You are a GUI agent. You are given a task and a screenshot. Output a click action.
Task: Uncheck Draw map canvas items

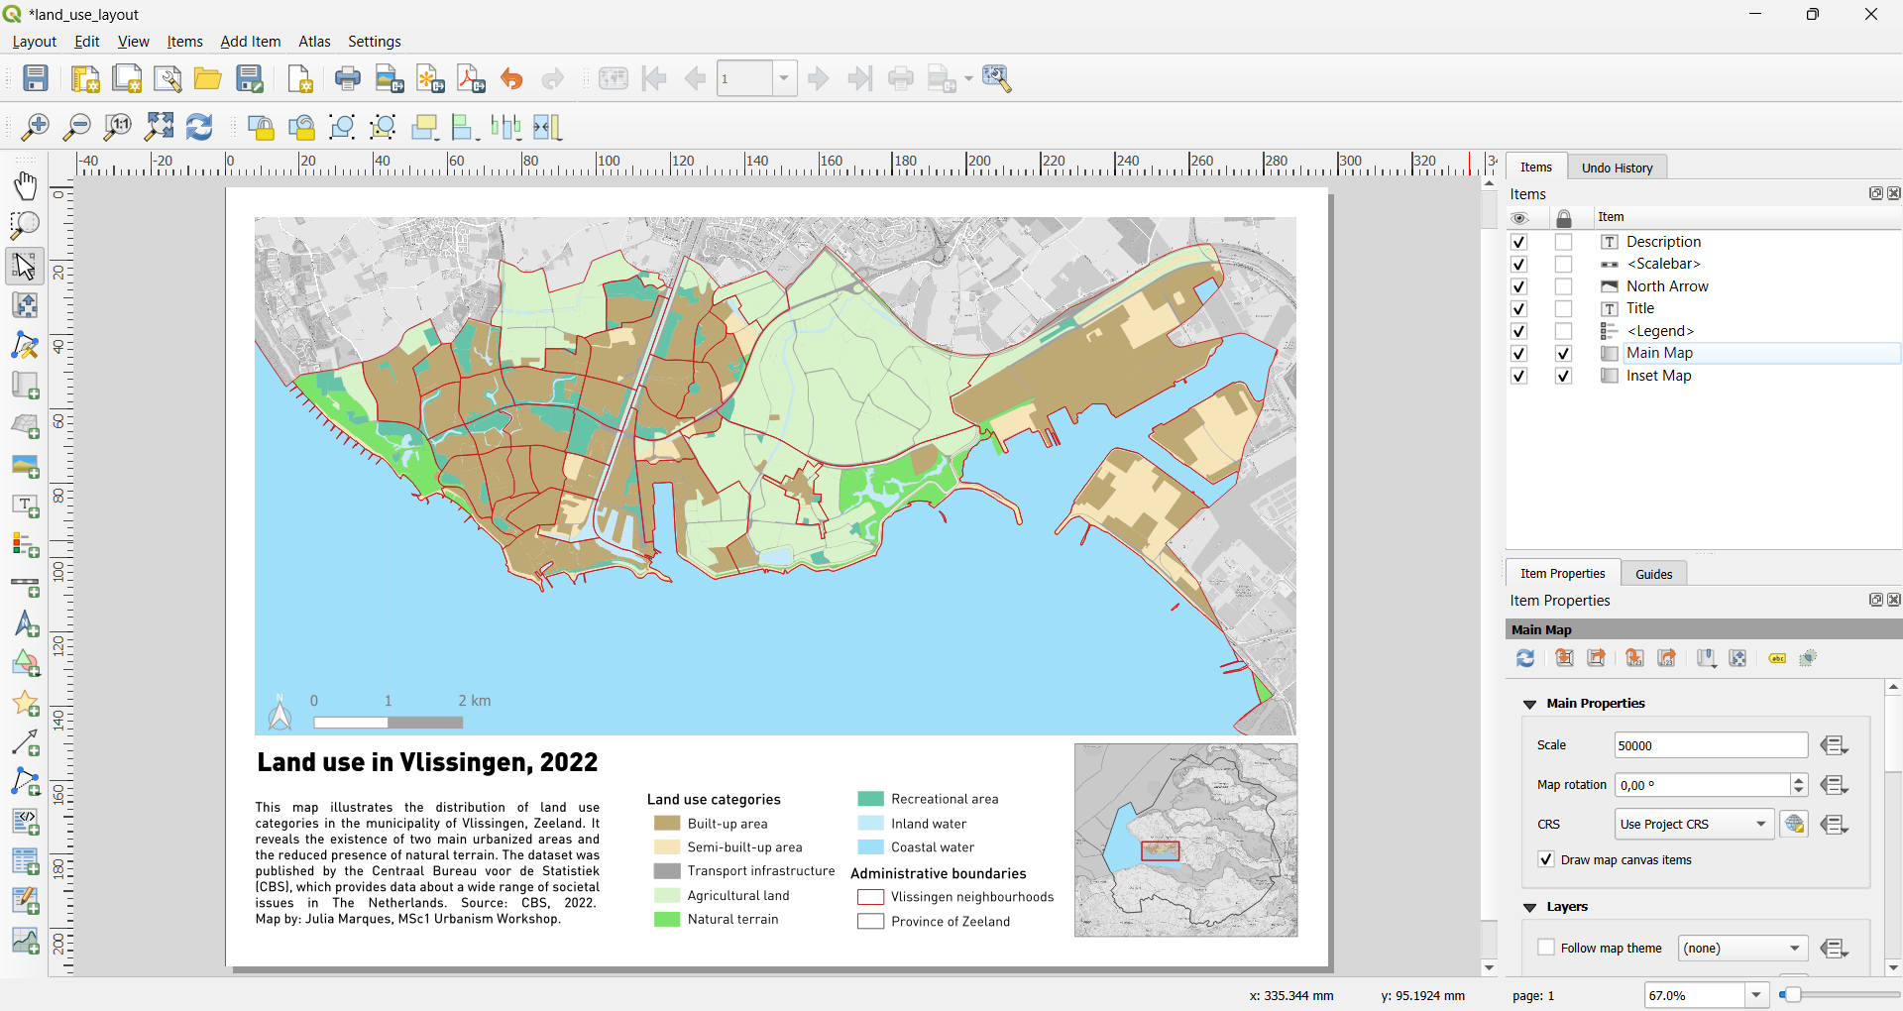pos(1546,859)
